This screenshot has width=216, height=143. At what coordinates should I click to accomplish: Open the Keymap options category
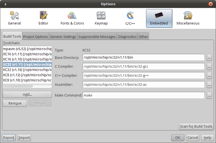tap(101, 18)
